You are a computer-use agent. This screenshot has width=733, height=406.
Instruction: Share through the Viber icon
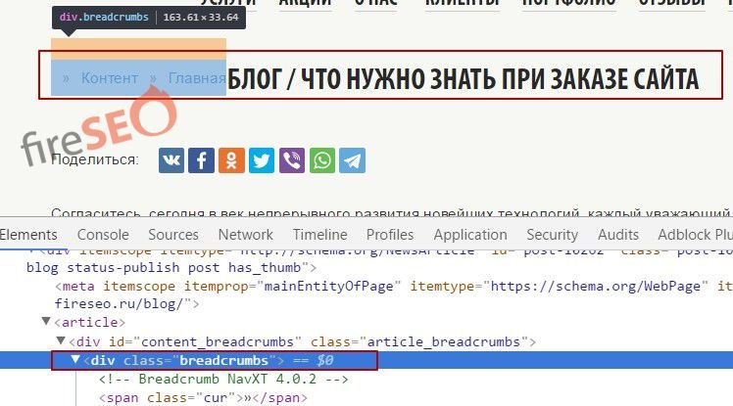tap(291, 160)
